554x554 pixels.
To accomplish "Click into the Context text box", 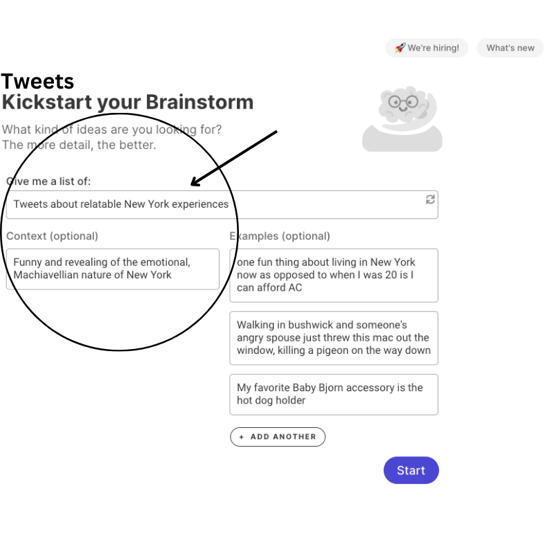I will coord(113,269).
